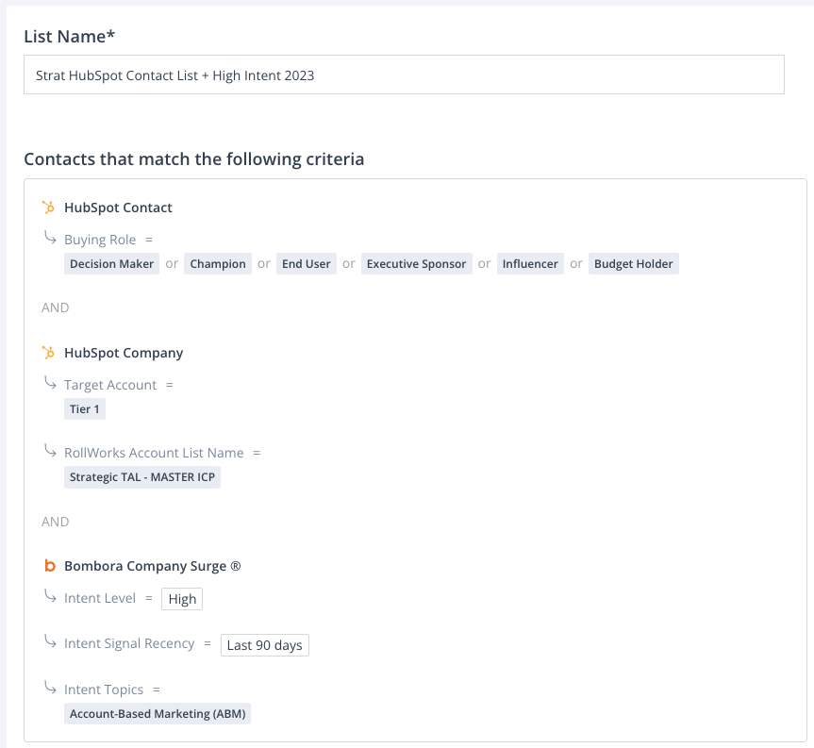Click the arrow icon beside Target Account
This screenshot has width=814, height=748.
point(50,383)
